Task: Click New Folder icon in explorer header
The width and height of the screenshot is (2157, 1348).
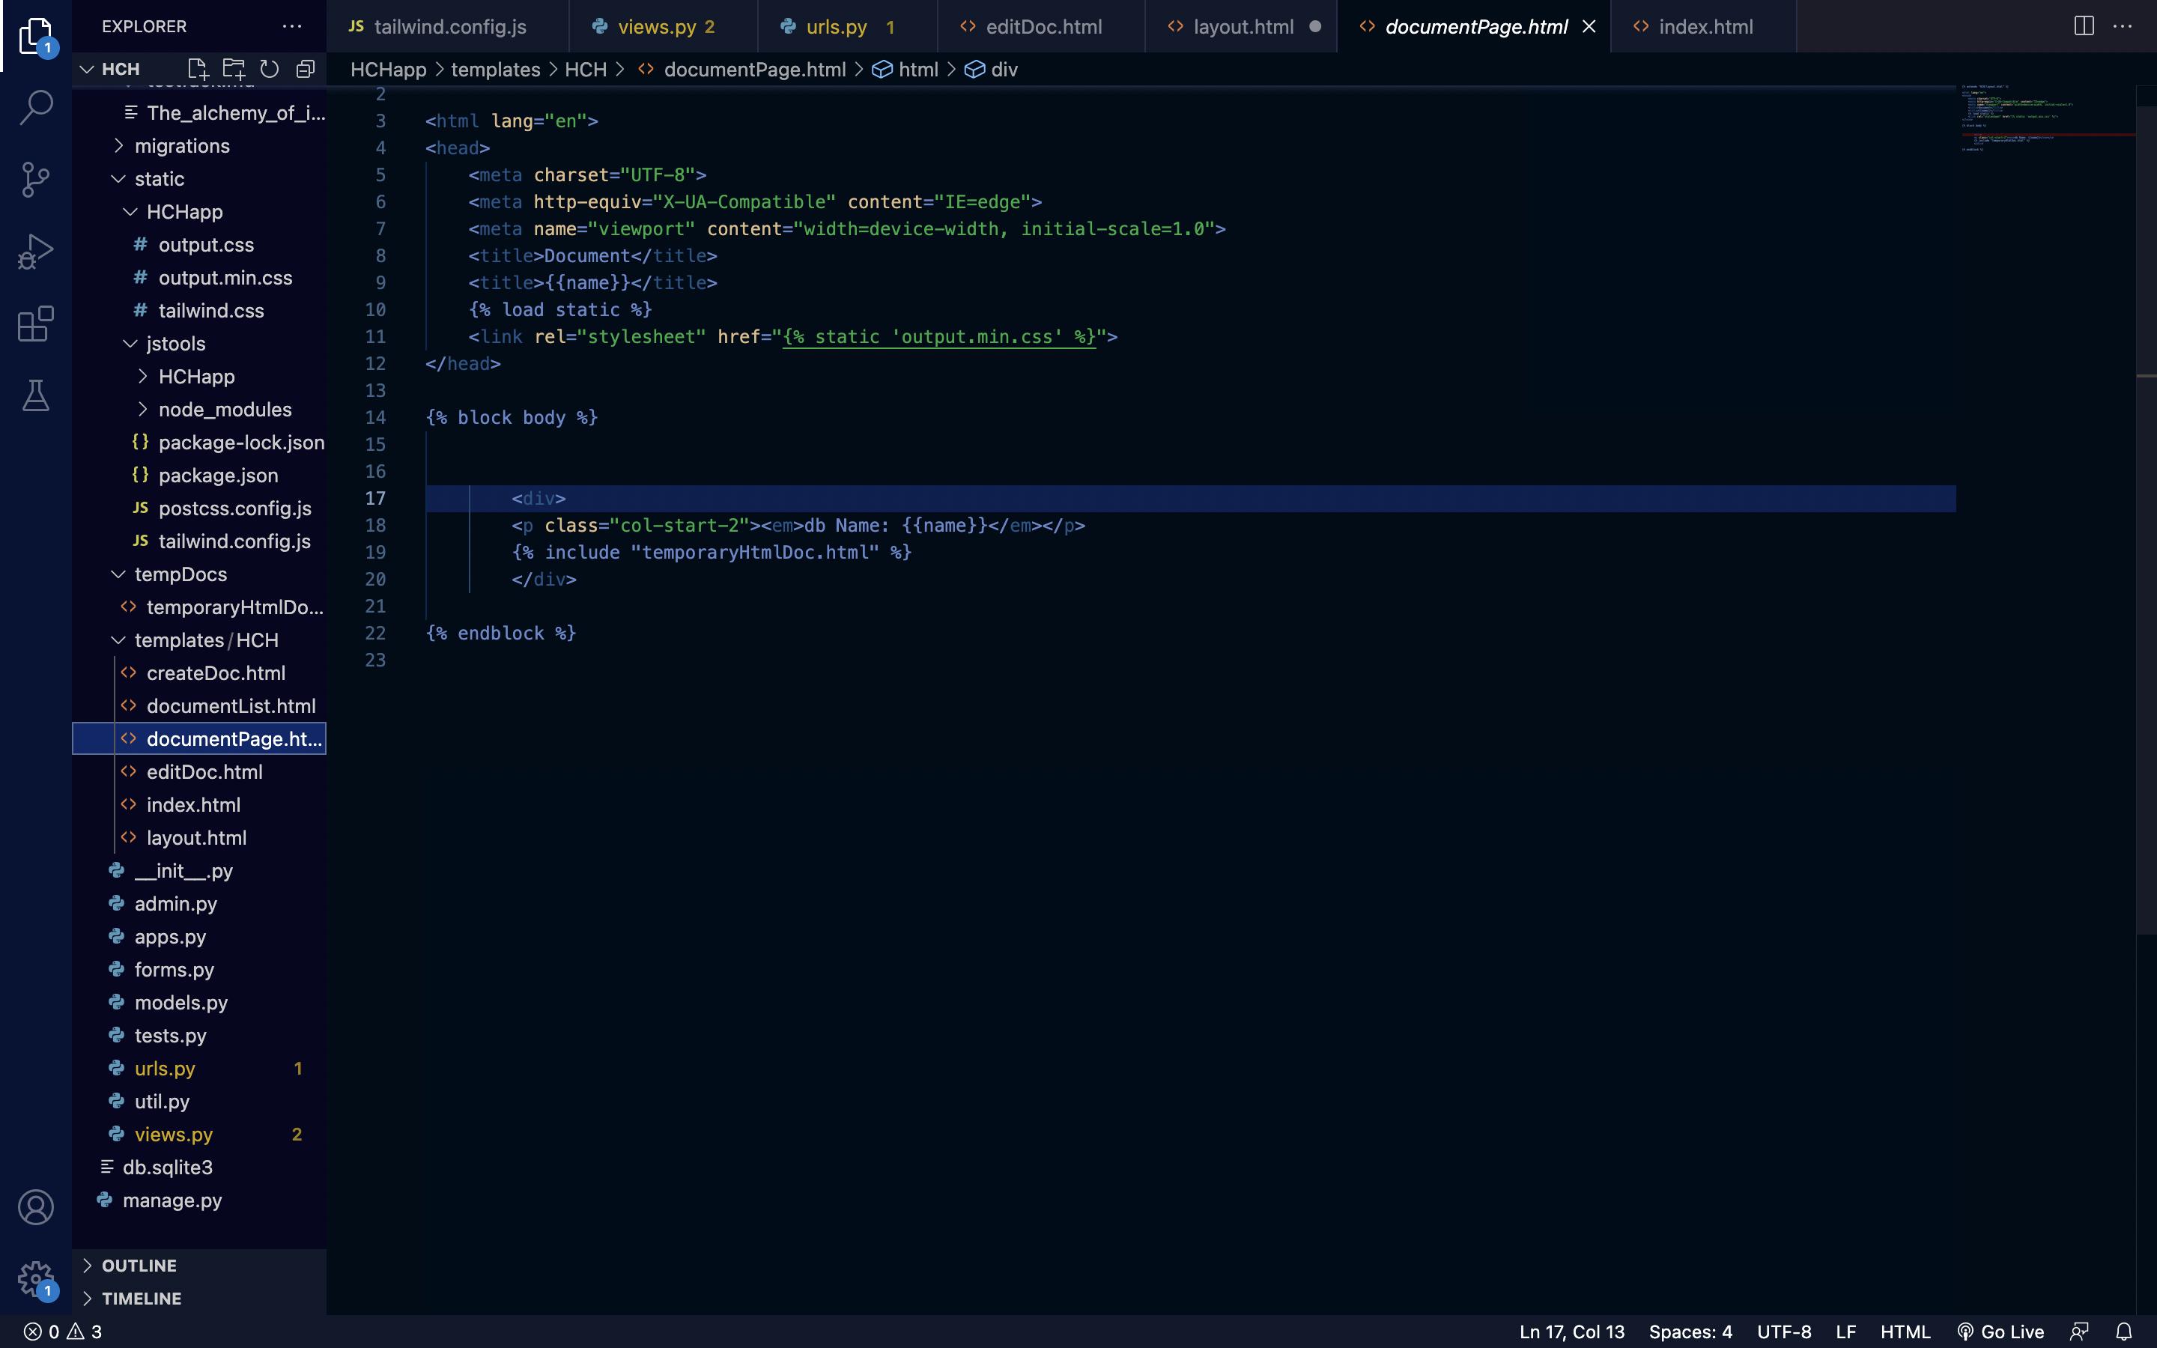Action: (x=234, y=69)
